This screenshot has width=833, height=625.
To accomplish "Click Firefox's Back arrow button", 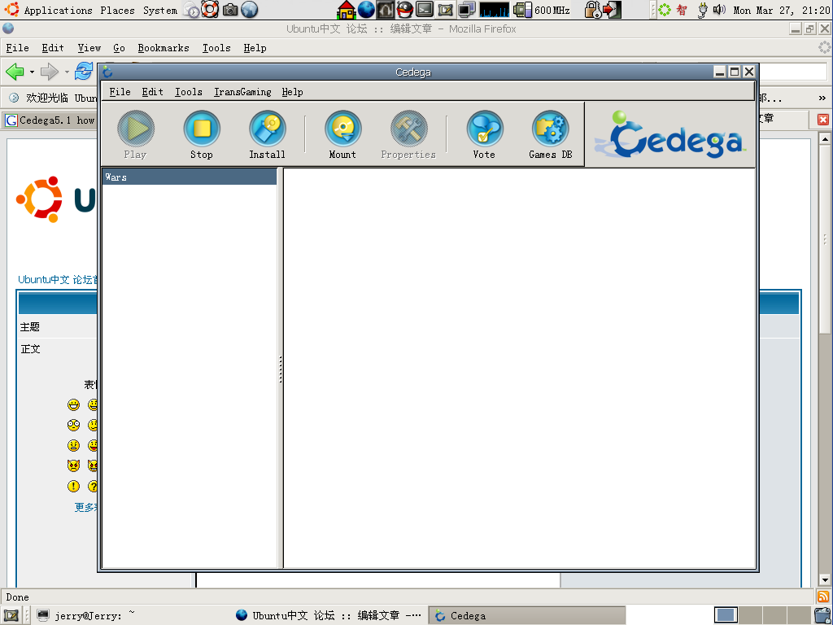I will 15,72.
